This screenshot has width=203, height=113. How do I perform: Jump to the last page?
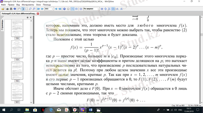tap(60, 9)
